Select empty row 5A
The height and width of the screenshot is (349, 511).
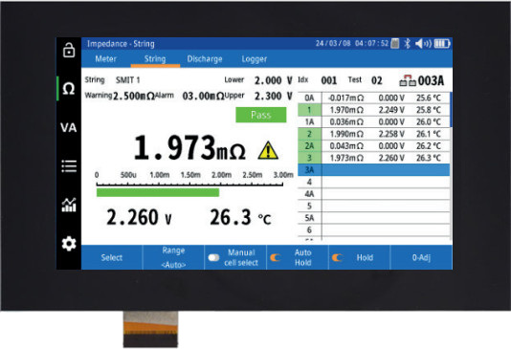tap(374, 218)
